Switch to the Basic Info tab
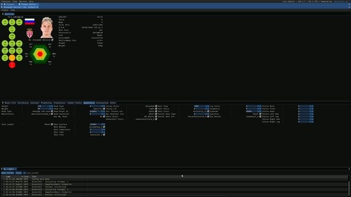This screenshot has width=351, height=197. [x=10, y=103]
